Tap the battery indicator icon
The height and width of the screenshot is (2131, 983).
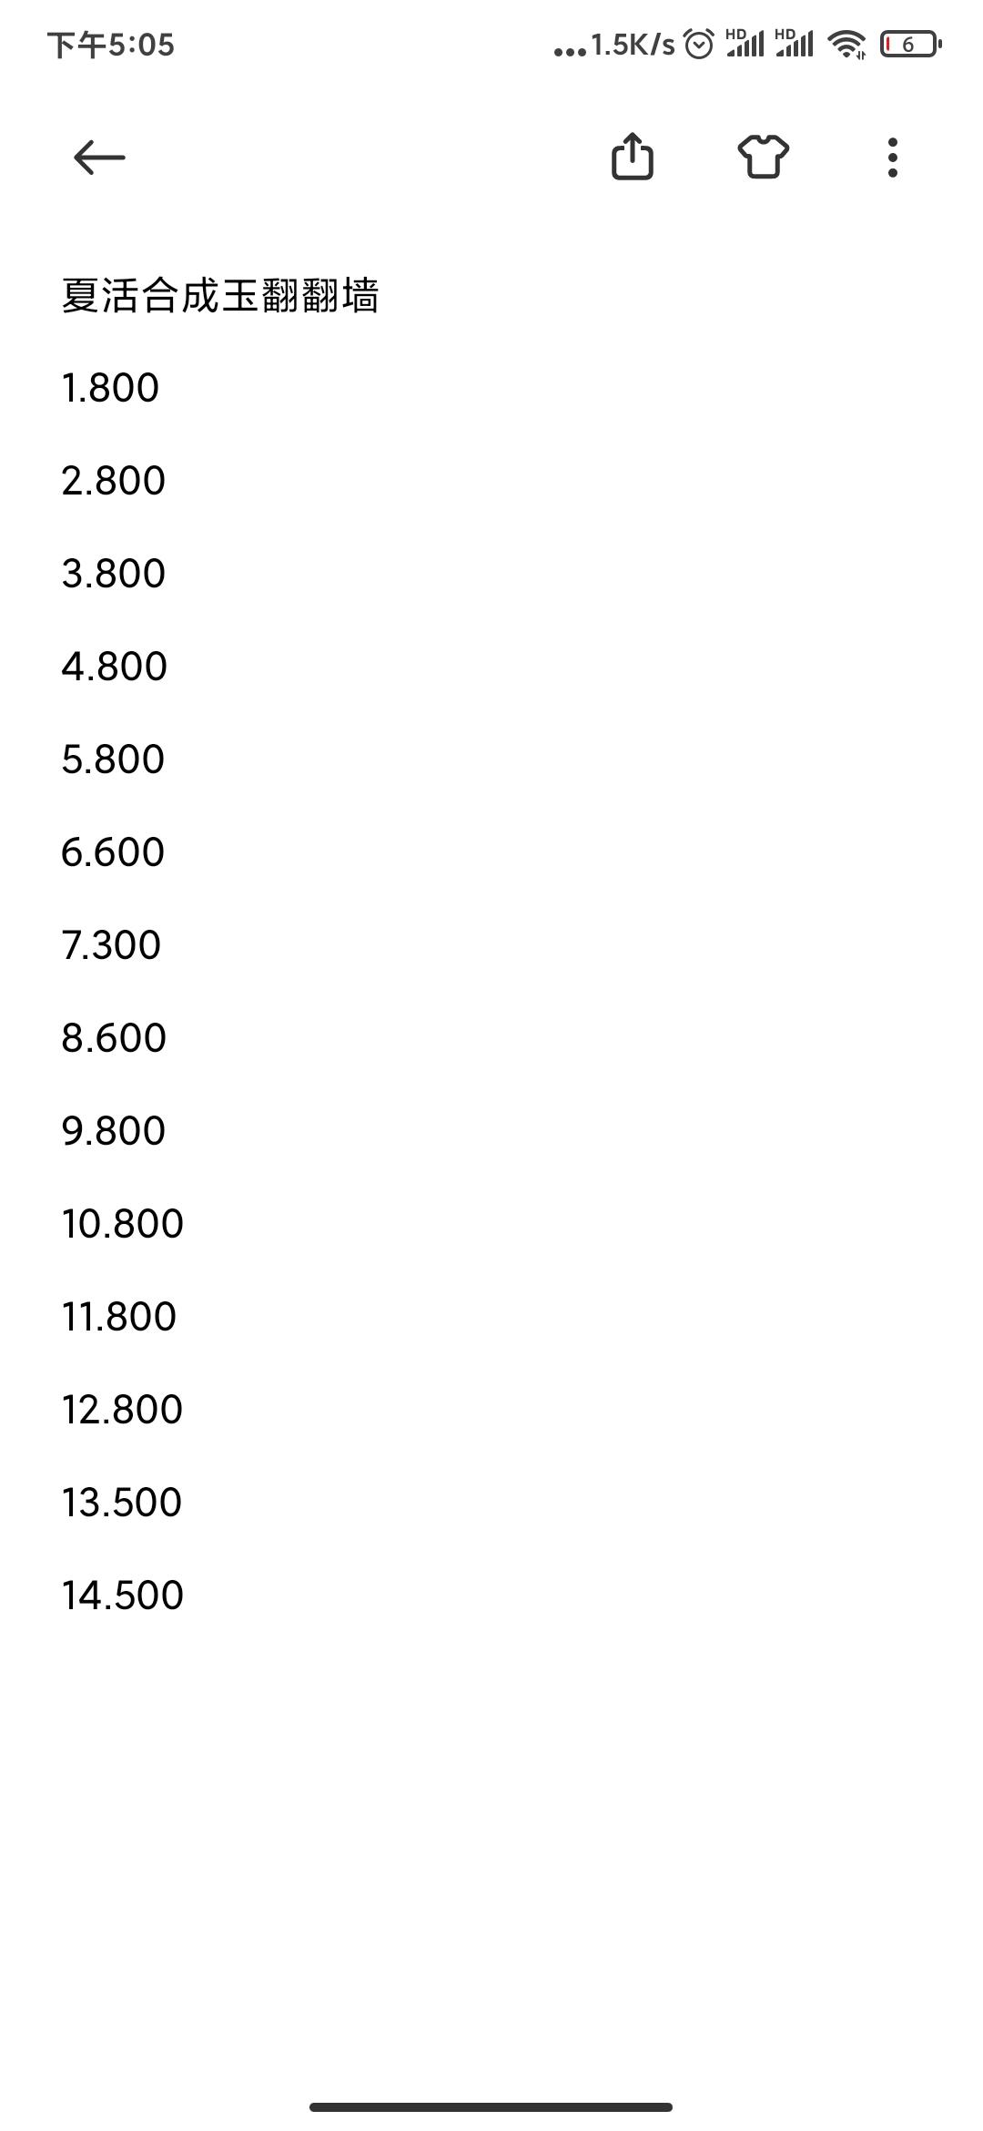pyautogui.click(x=910, y=44)
